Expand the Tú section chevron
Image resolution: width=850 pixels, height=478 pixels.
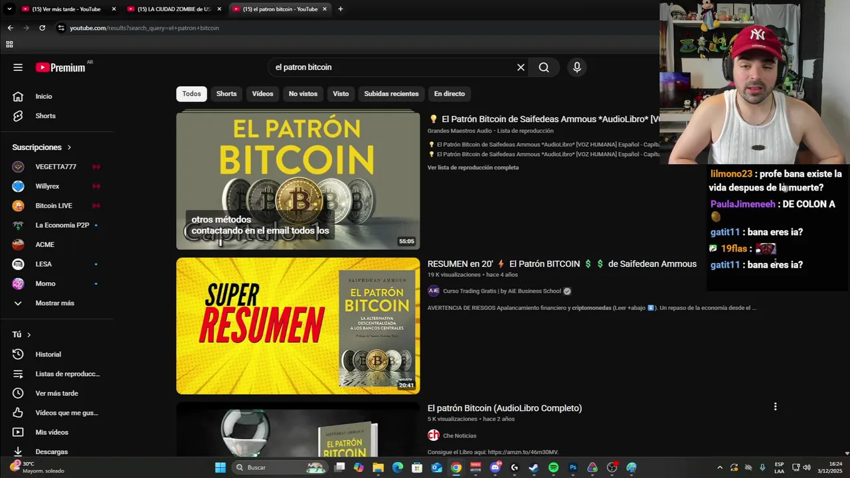click(29, 335)
